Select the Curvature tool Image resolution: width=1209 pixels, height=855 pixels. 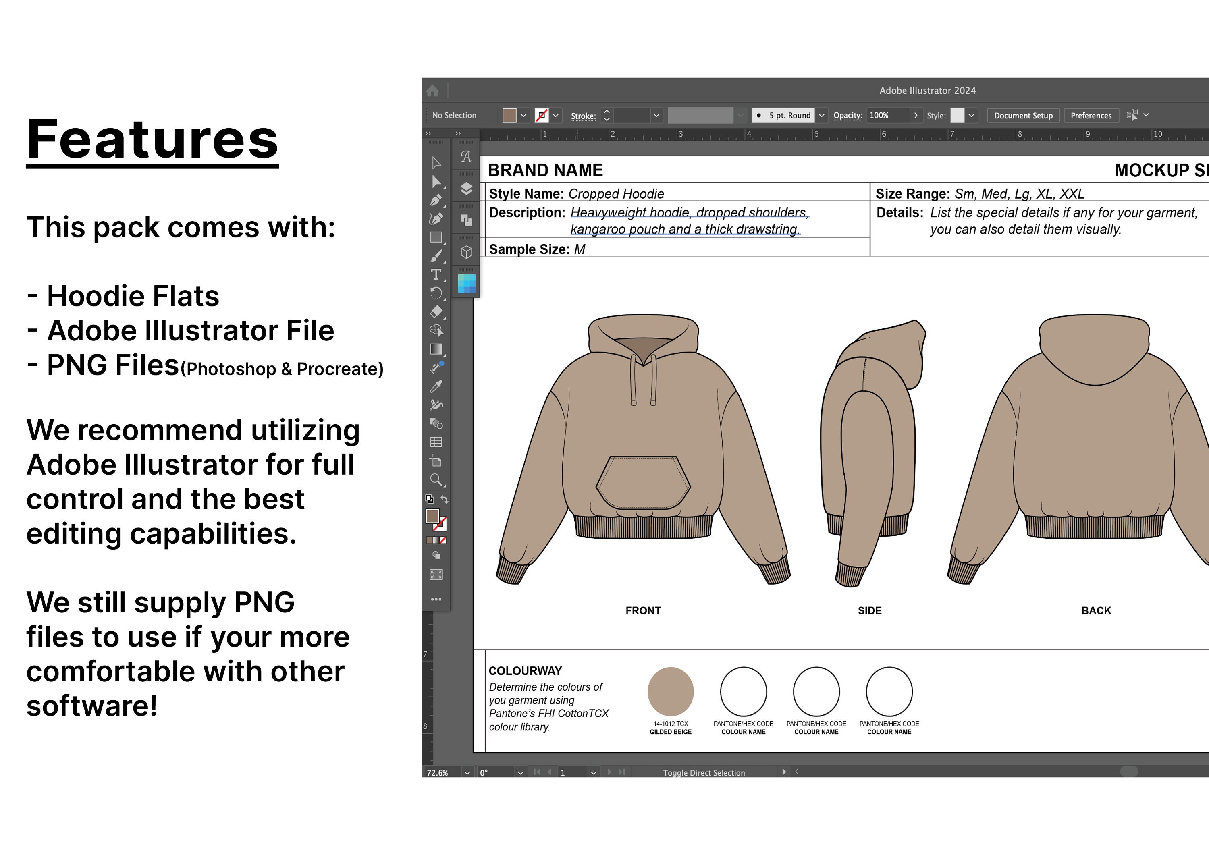pos(436,218)
